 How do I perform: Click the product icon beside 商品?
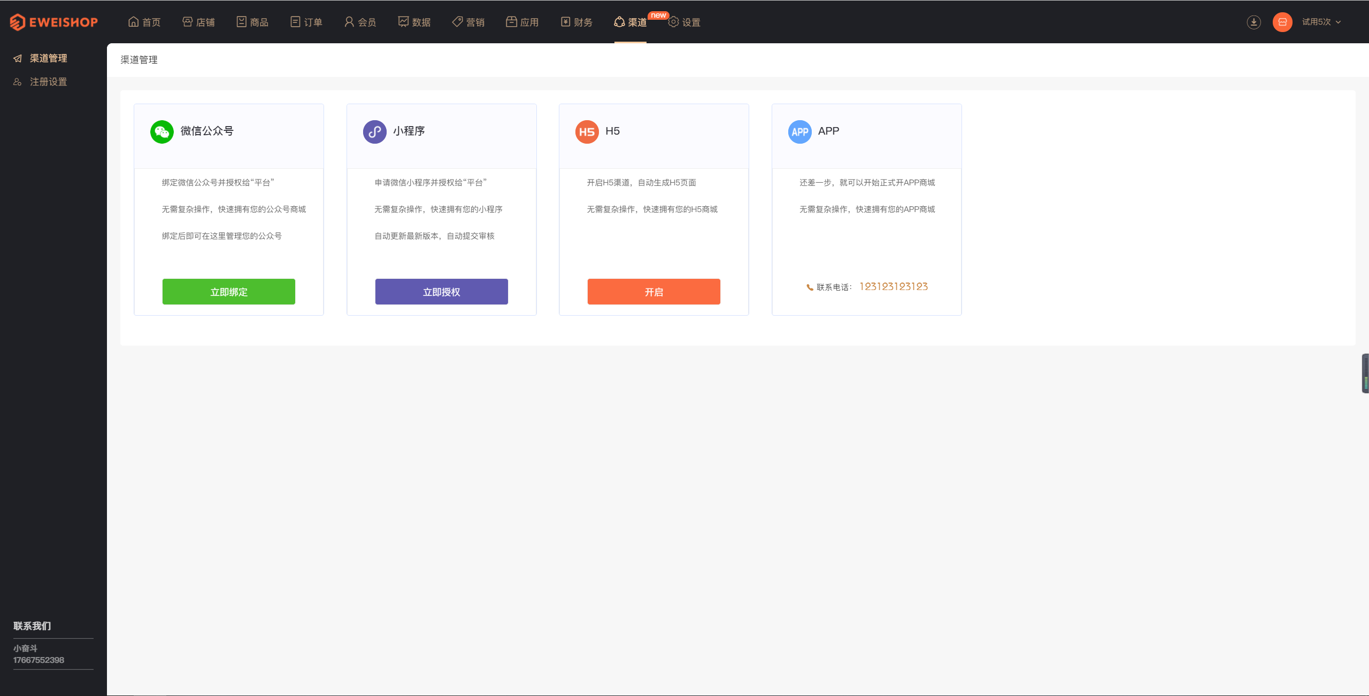pyautogui.click(x=241, y=22)
